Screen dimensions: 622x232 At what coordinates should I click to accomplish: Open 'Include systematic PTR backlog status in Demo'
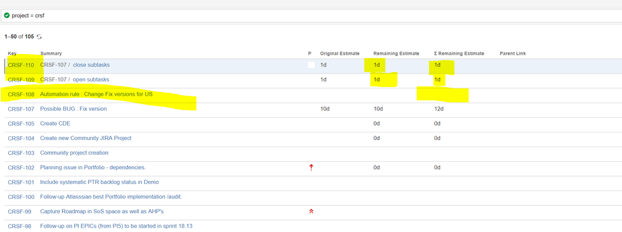coord(100,182)
